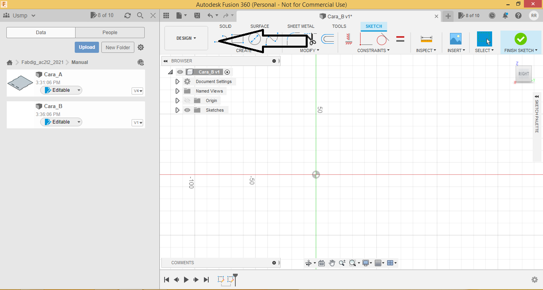Open data panel settings gear
The image size is (543, 290).
(x=141, y=47)
